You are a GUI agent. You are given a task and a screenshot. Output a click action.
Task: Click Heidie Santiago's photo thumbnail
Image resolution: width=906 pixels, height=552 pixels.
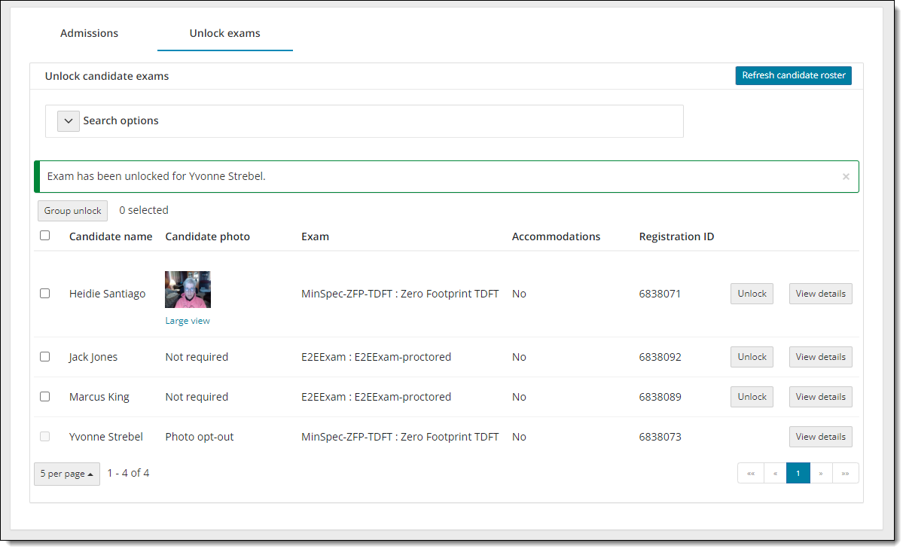pos(188,290)
